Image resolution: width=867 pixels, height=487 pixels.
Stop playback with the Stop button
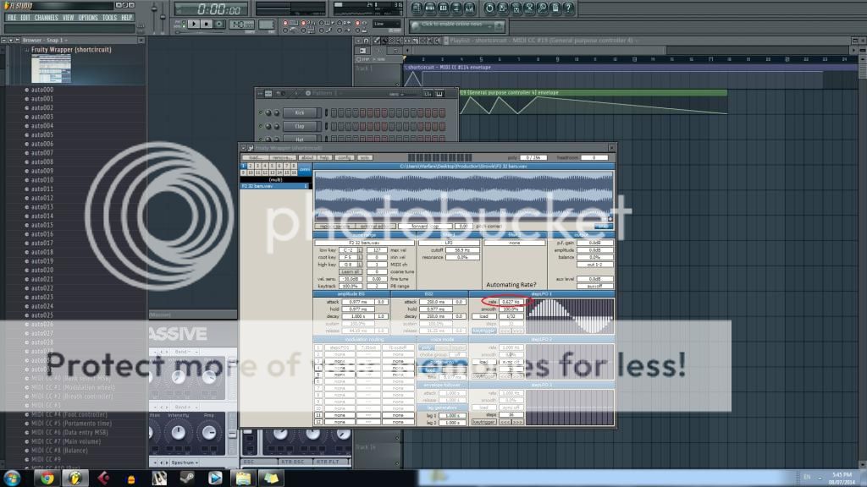click(x=207, y=25)
